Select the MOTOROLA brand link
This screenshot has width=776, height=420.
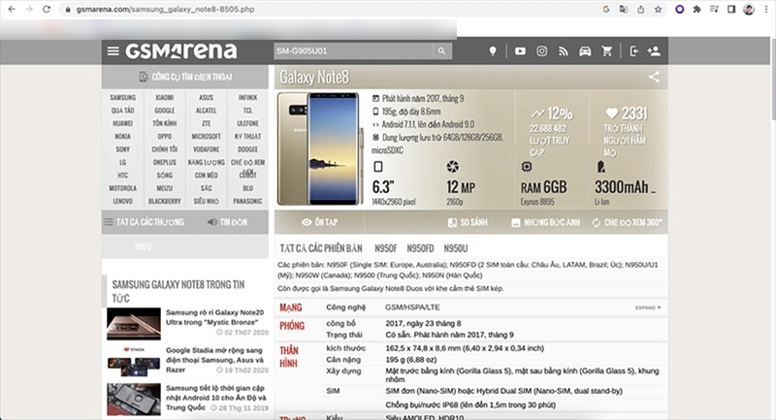click(123, 188)
